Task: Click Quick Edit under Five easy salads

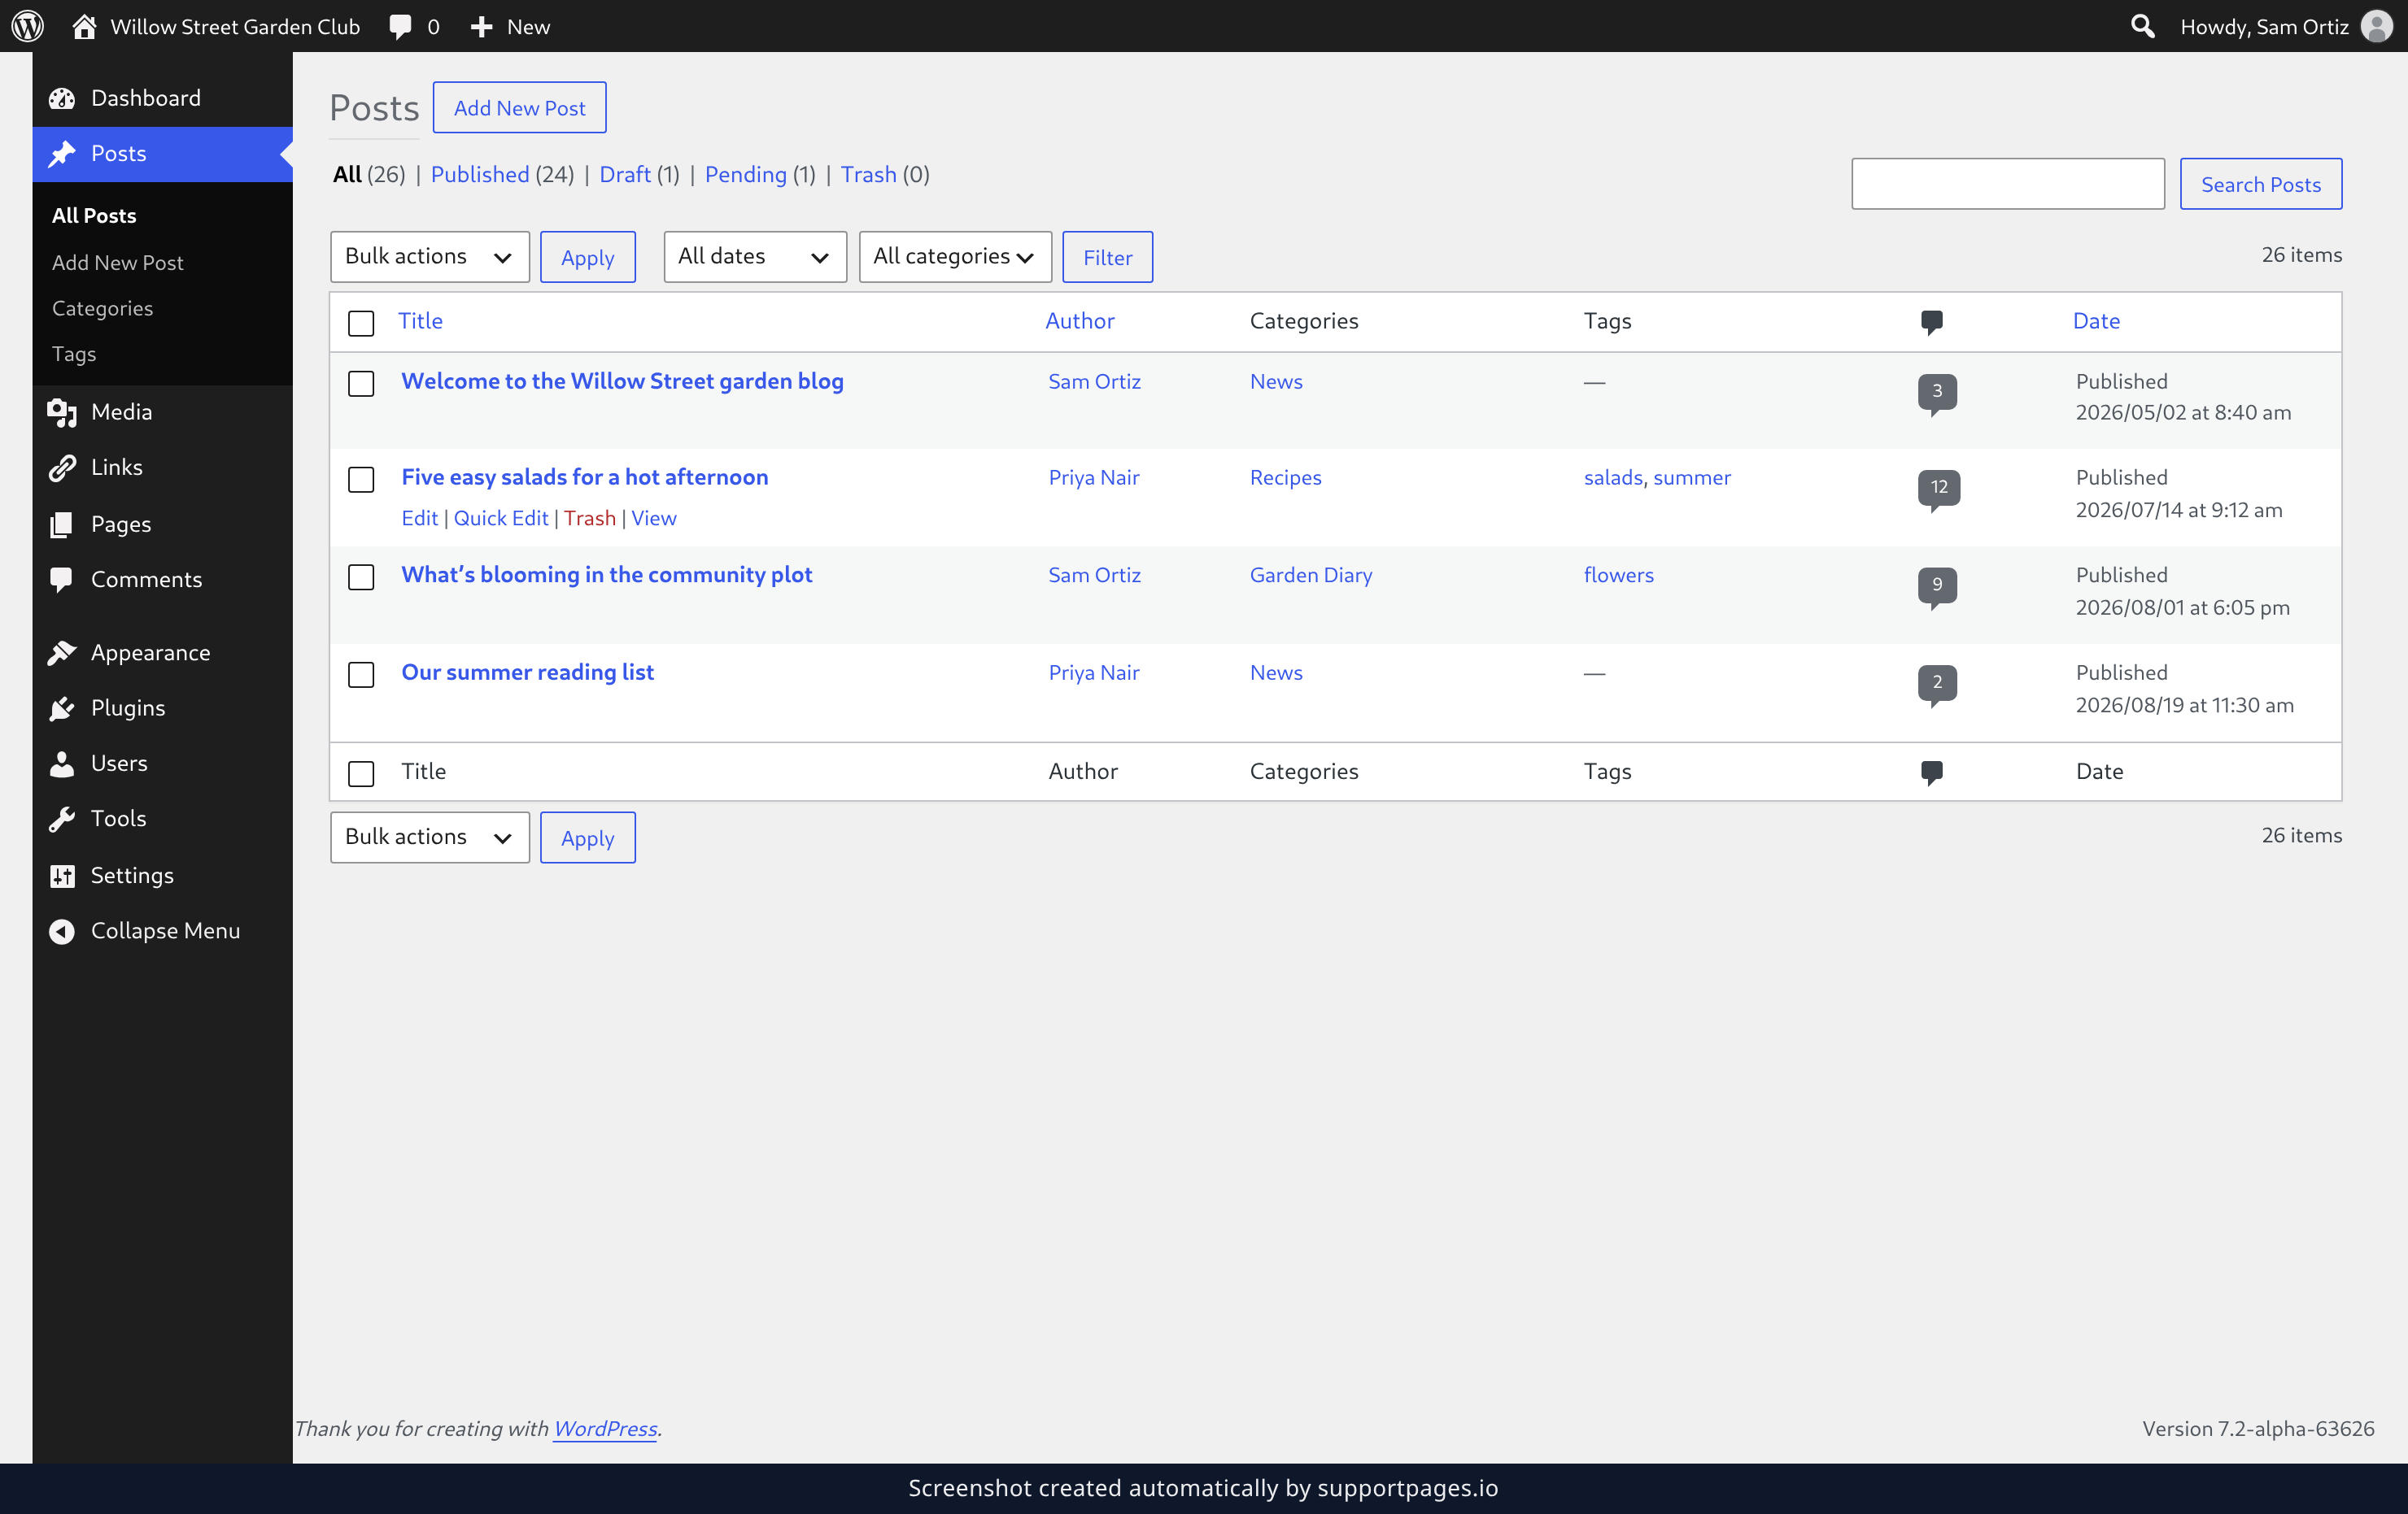Action: (x=501, y=518)
